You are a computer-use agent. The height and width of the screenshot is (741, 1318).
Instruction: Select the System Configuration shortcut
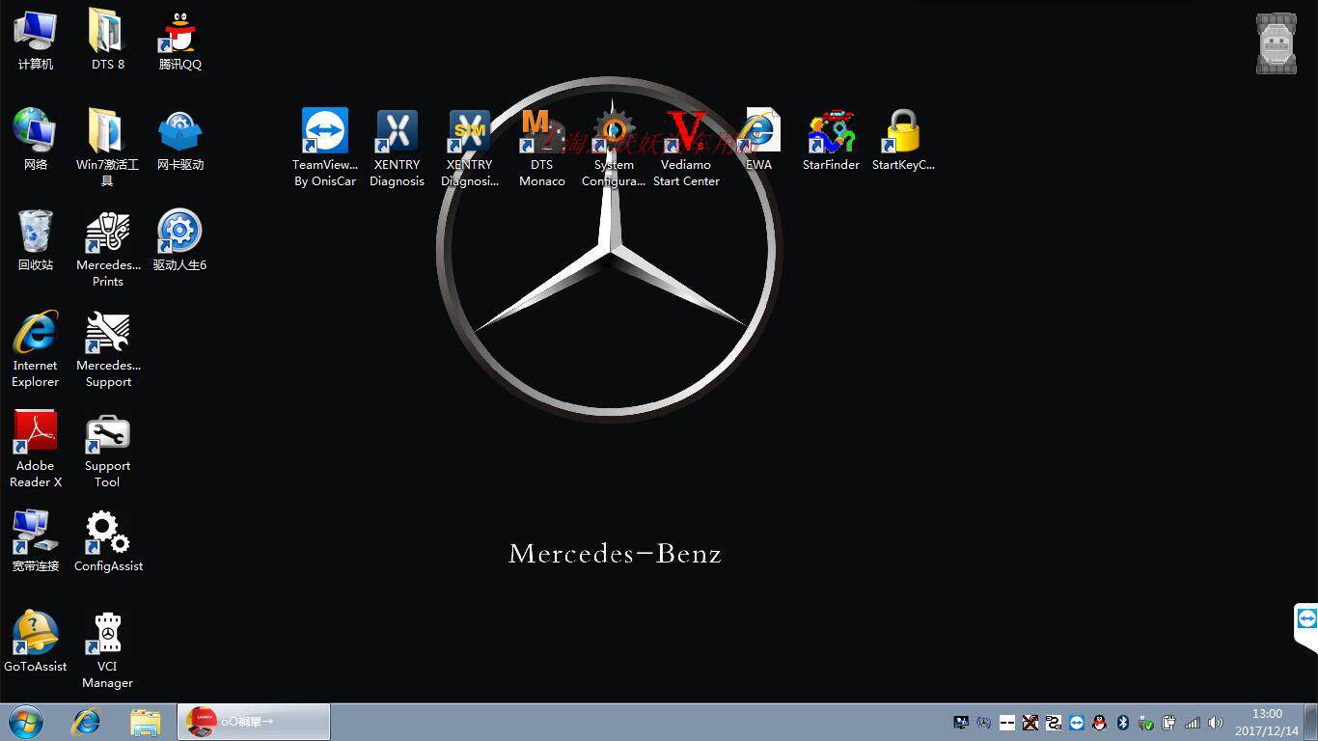(614, 148)
